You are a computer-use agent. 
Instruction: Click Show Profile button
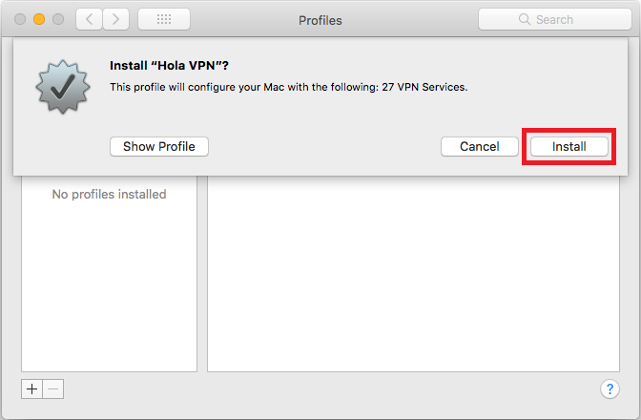click(159, 146)
